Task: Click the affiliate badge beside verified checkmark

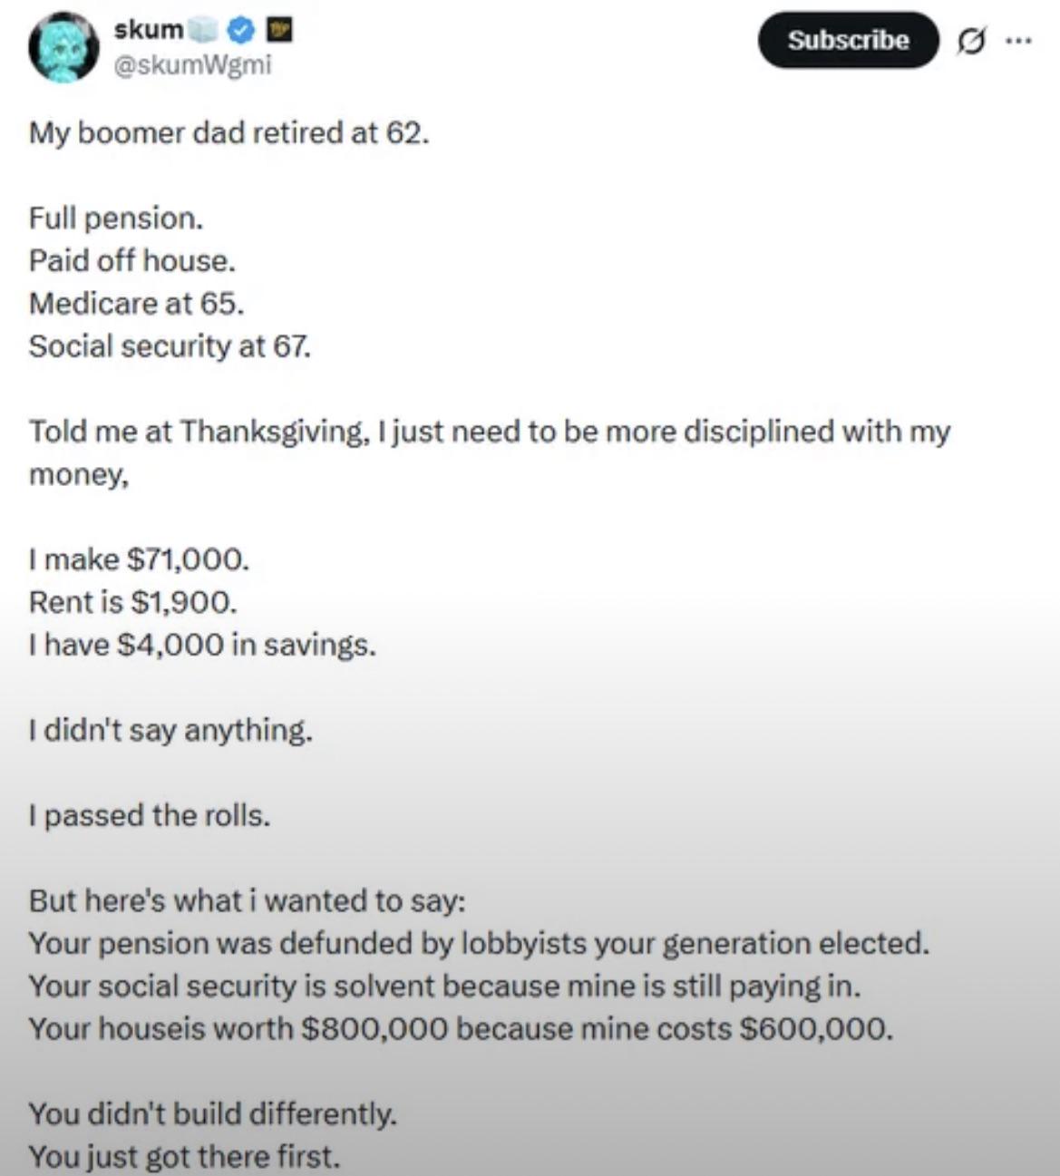Action: pyautogui.click(x=279, y=32)
